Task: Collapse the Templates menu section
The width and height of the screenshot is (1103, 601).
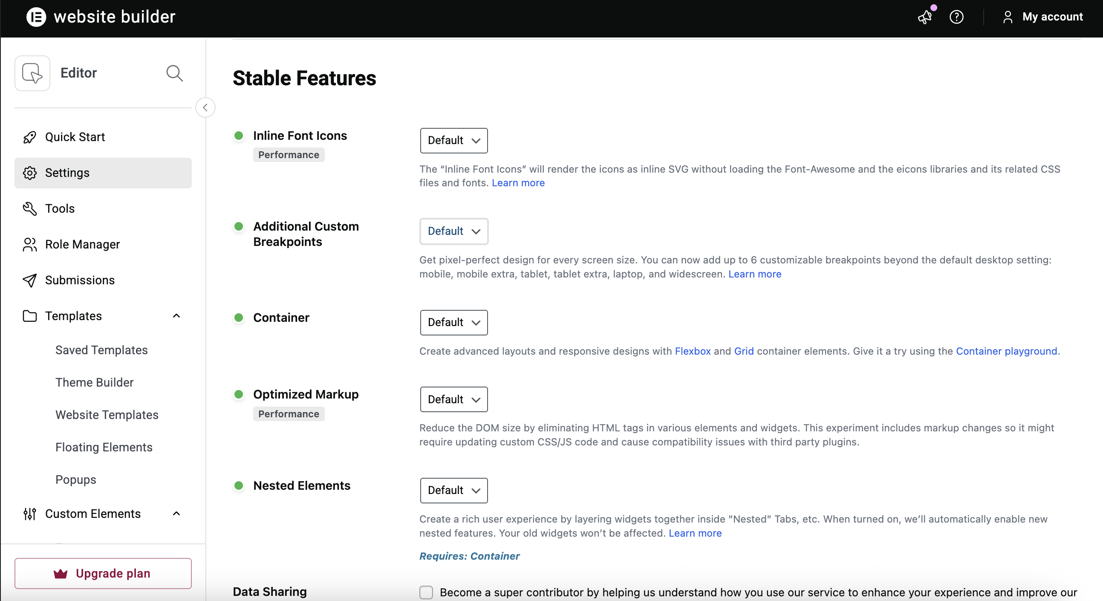Action: click(176, 316)
